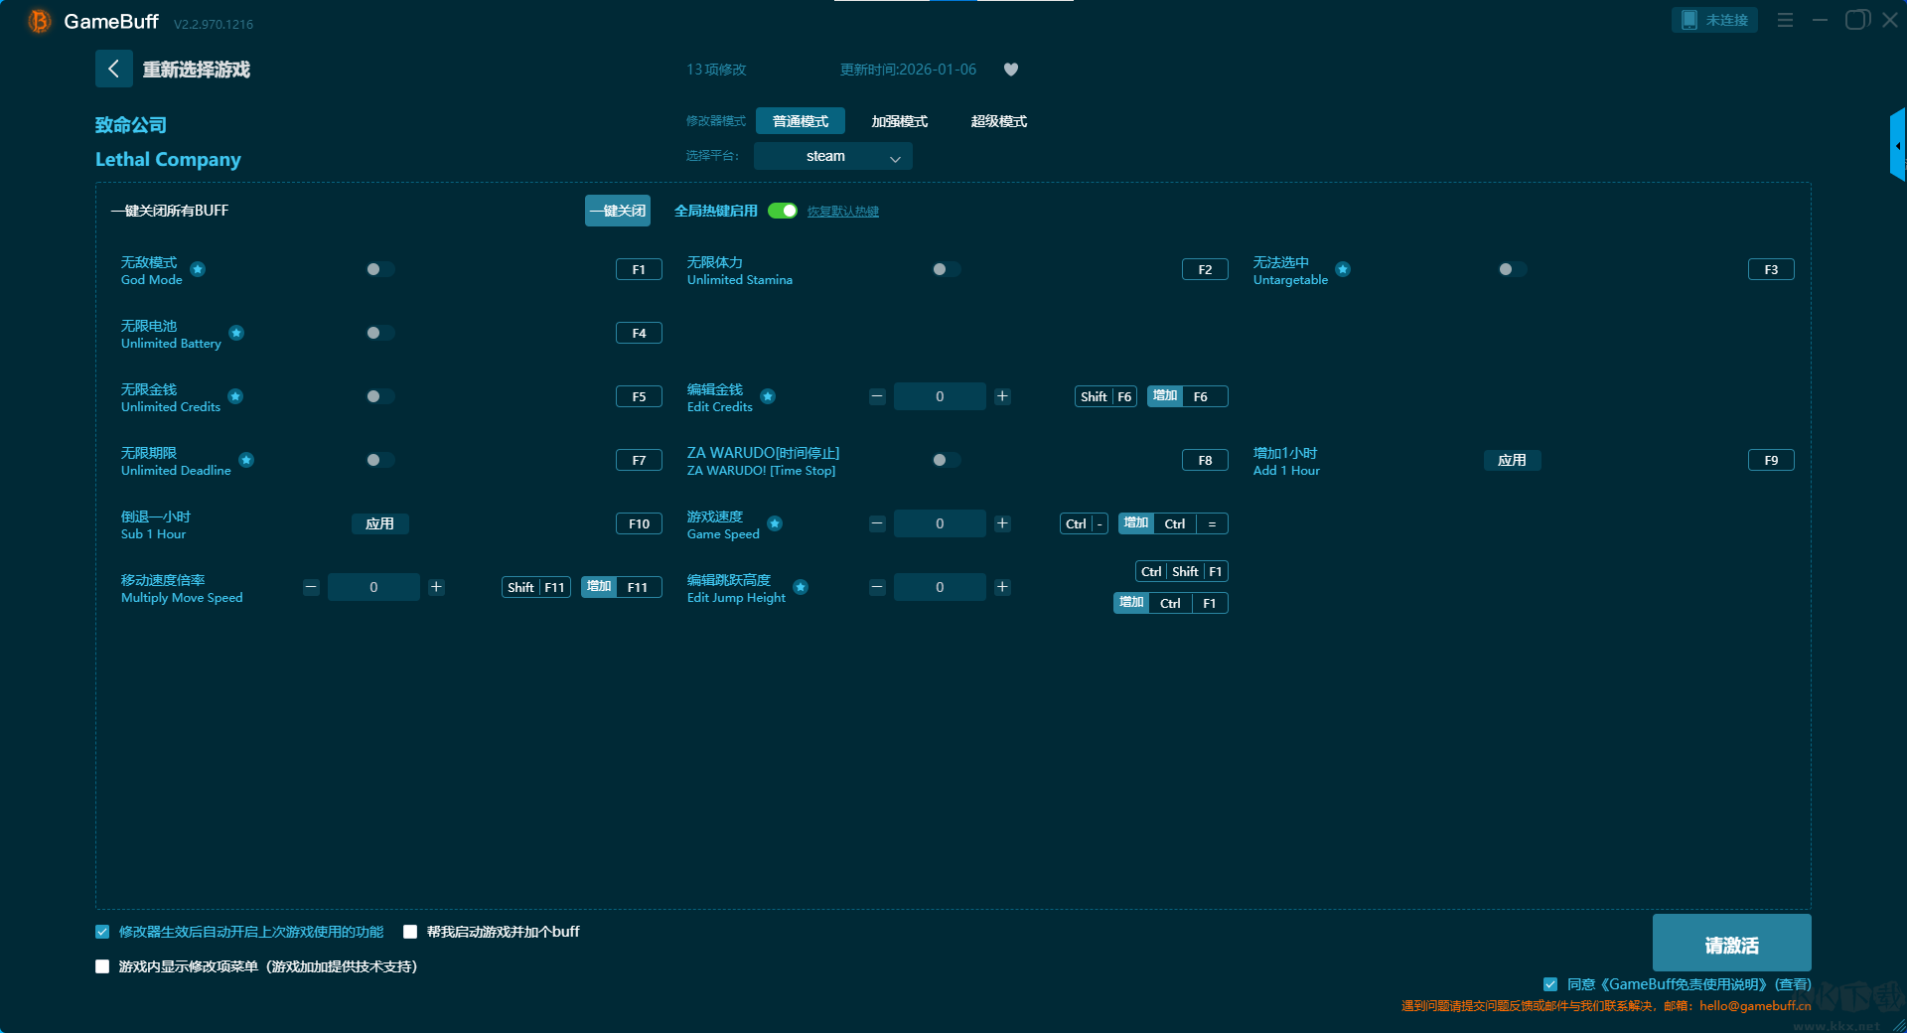
Task: Enable Unlimited Stamina switch
Action: [946, 269]
